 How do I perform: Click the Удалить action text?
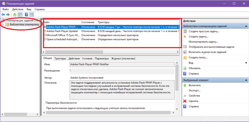(193, 101)
